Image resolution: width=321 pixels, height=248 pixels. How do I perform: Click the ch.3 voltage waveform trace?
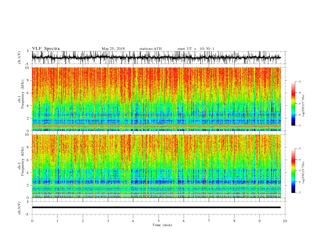pyautogui.click(x=156, y=207)
